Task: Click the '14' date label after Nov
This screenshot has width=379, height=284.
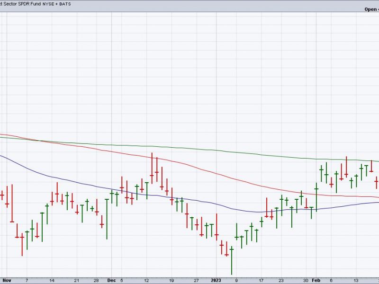Action: [52, 280]
